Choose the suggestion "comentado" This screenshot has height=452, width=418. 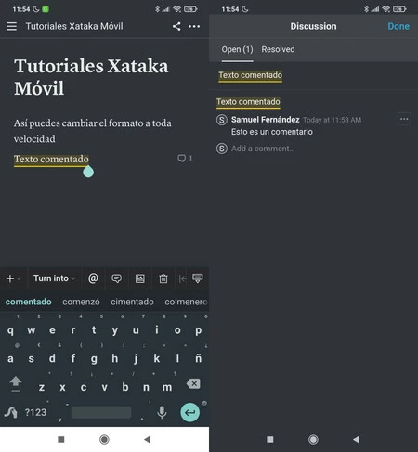coord(29,302)
